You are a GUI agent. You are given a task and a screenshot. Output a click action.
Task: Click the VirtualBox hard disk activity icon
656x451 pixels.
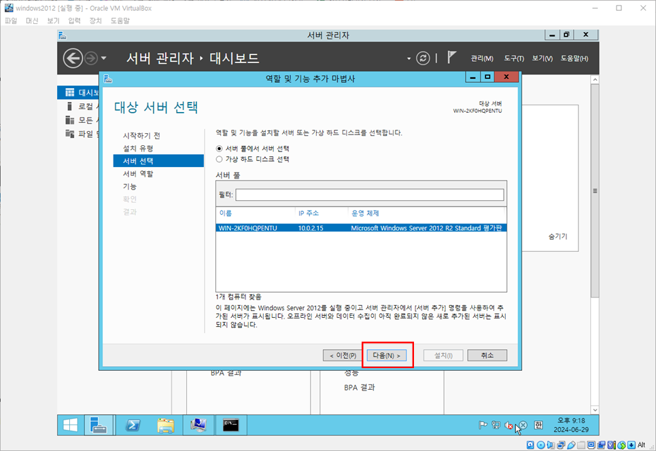pos(530,445)
